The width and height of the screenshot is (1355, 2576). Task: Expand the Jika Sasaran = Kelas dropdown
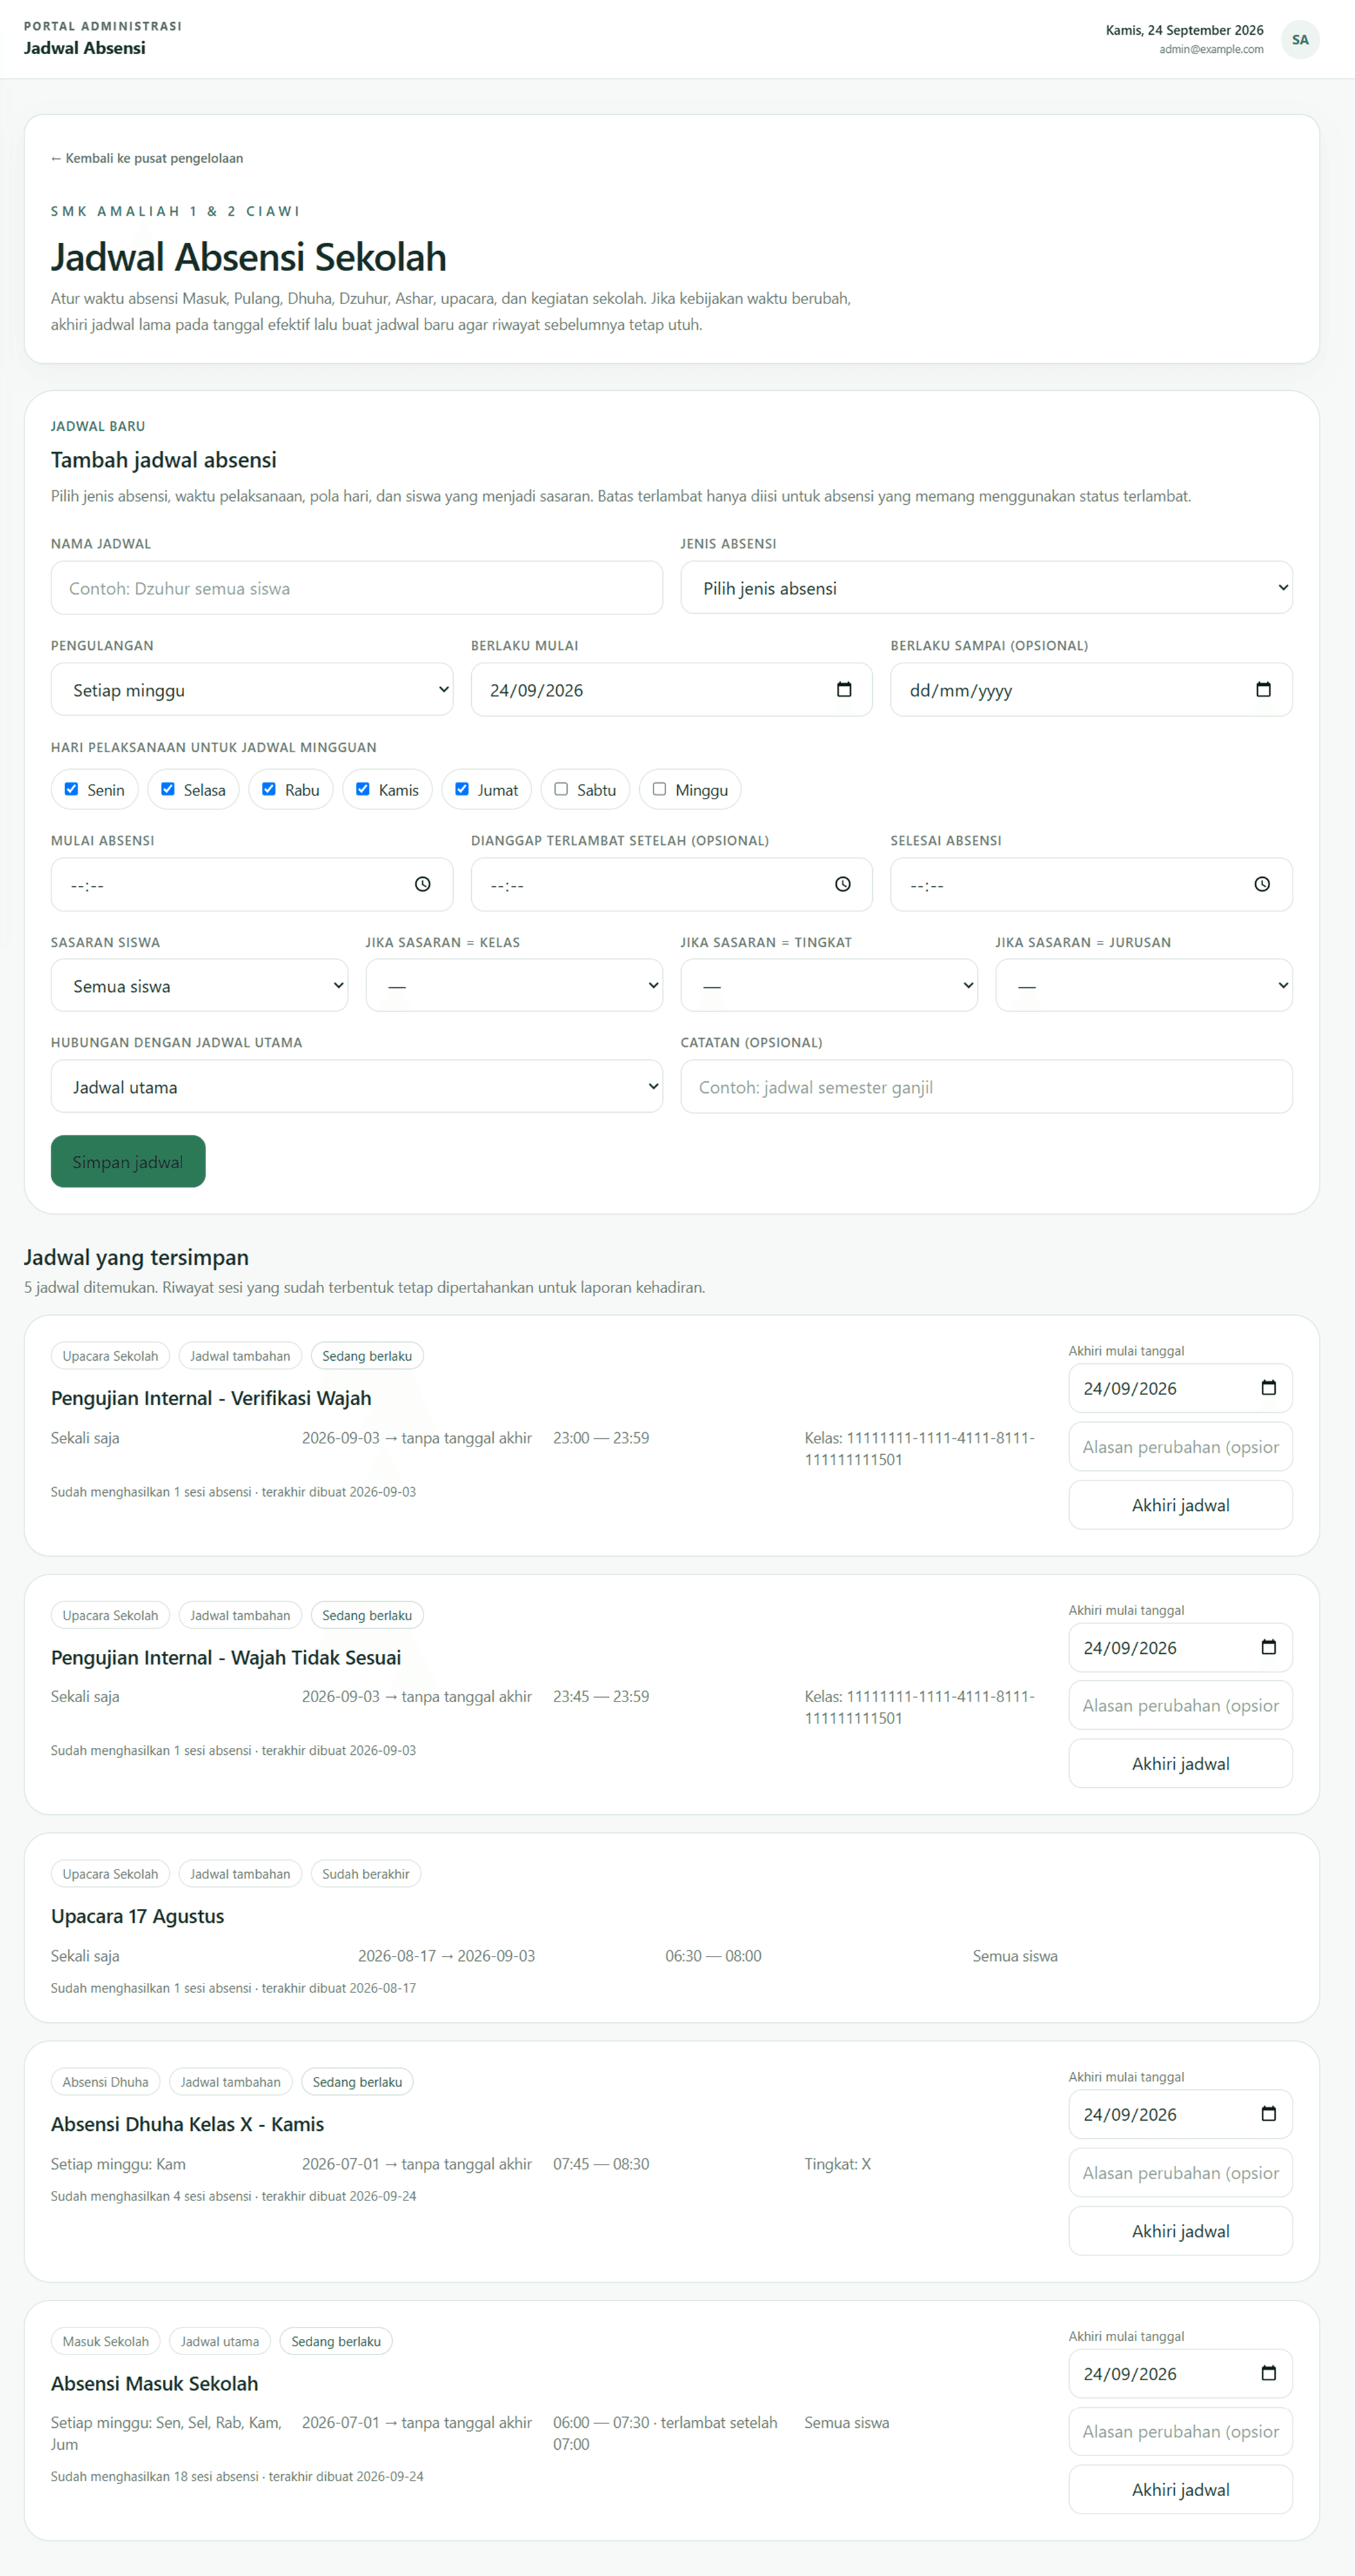(x=514, y=986)
